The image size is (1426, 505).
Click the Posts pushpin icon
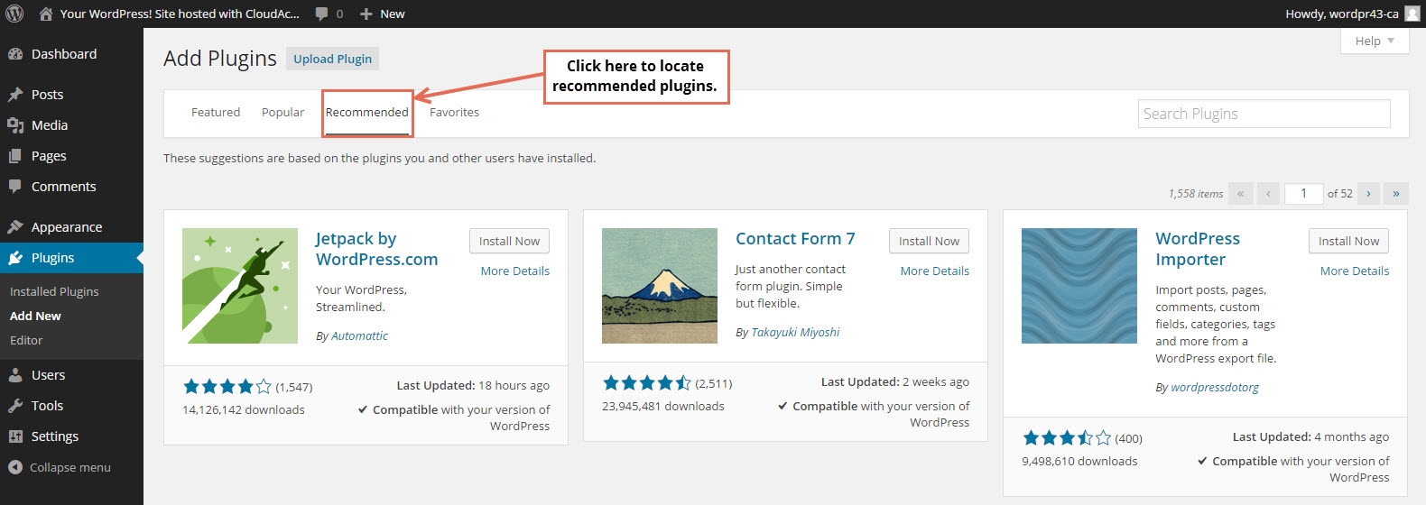15,95
